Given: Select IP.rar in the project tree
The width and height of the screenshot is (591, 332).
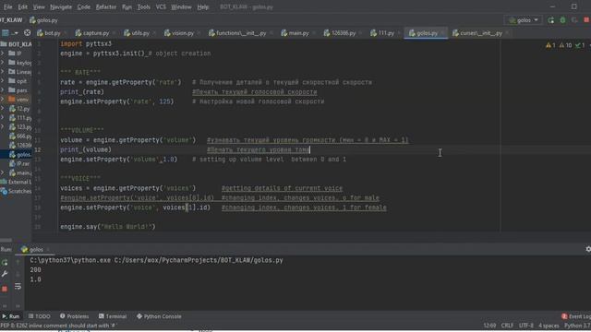Looking at the screenshot, I should coord(20,164).
